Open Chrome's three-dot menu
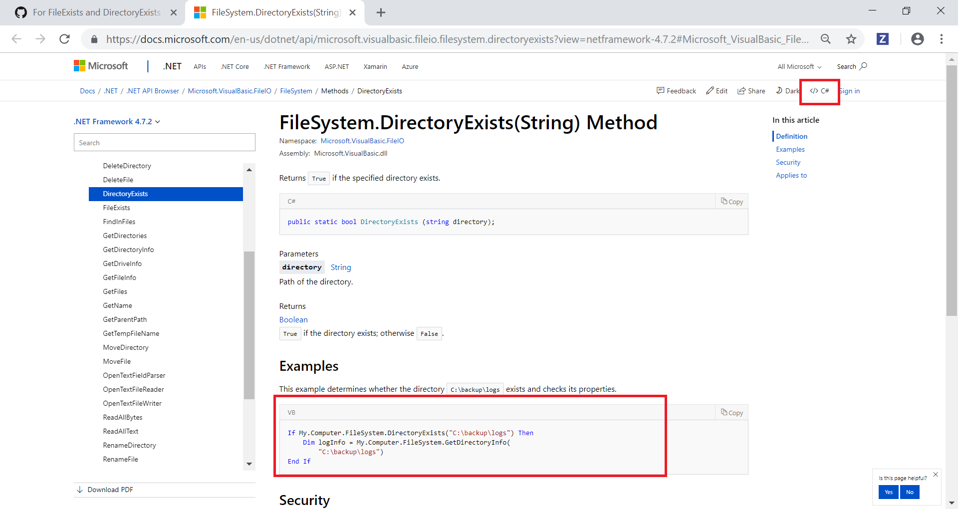Screen dimensions: 958x509 pyautogui.click(x=942, y=39)
